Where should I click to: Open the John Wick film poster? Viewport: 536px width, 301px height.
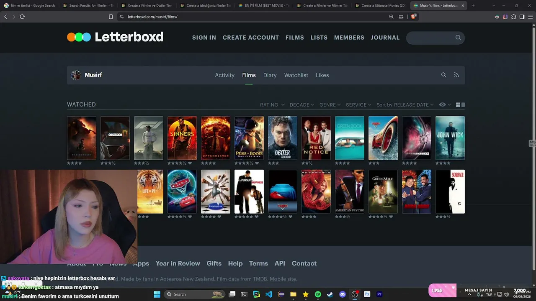(450, 138)
